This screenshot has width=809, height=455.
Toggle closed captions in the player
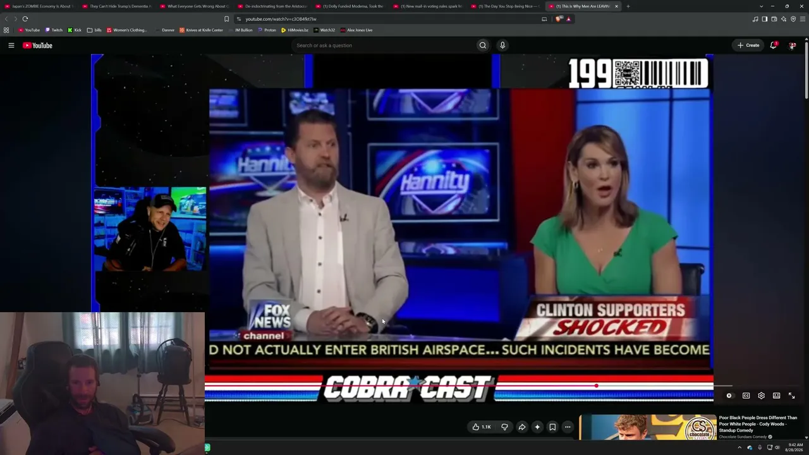pos(746,396)
